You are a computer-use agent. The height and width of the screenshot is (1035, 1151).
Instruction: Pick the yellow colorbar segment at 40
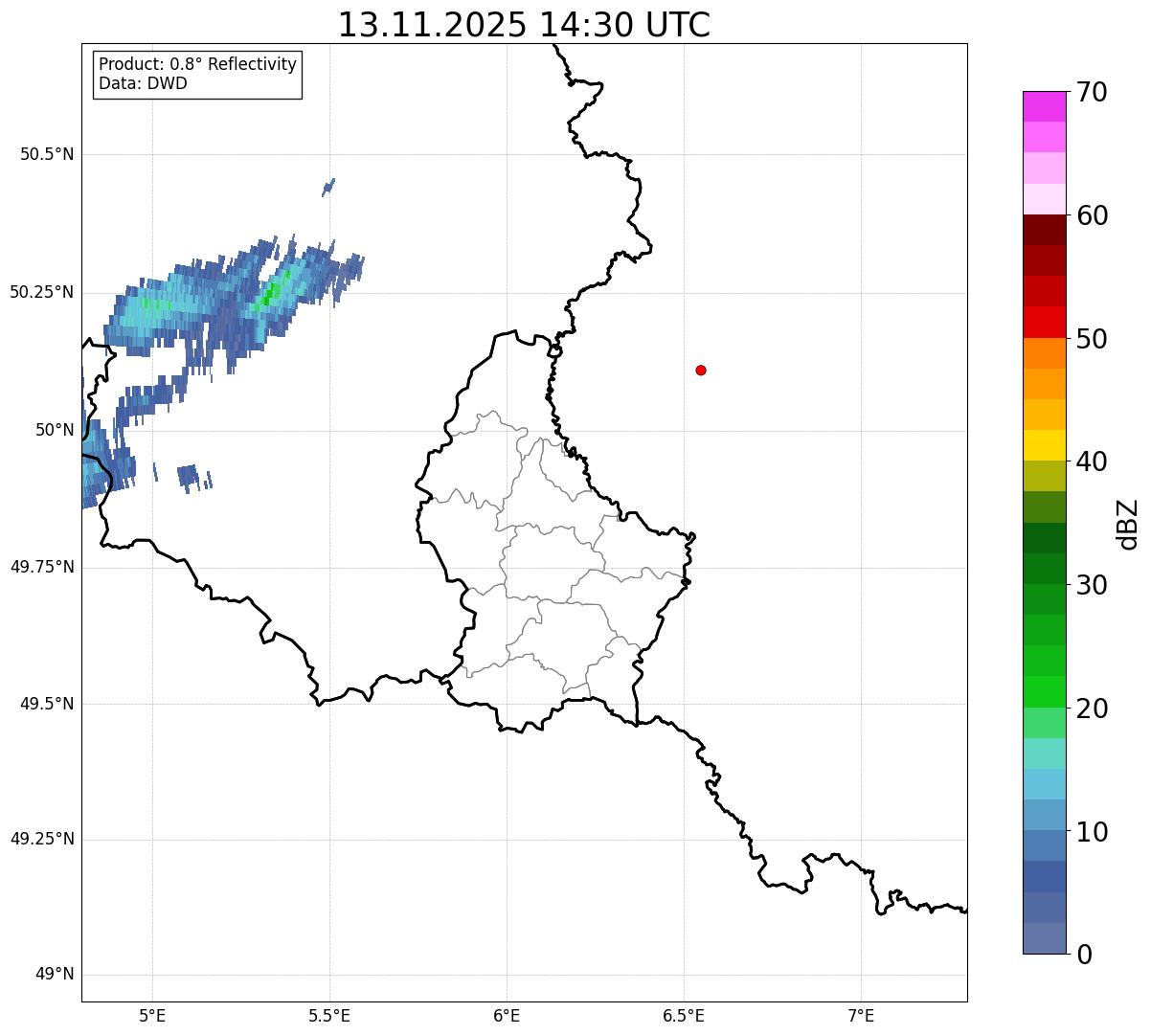pyautogui.click(x=1044, y=445)
